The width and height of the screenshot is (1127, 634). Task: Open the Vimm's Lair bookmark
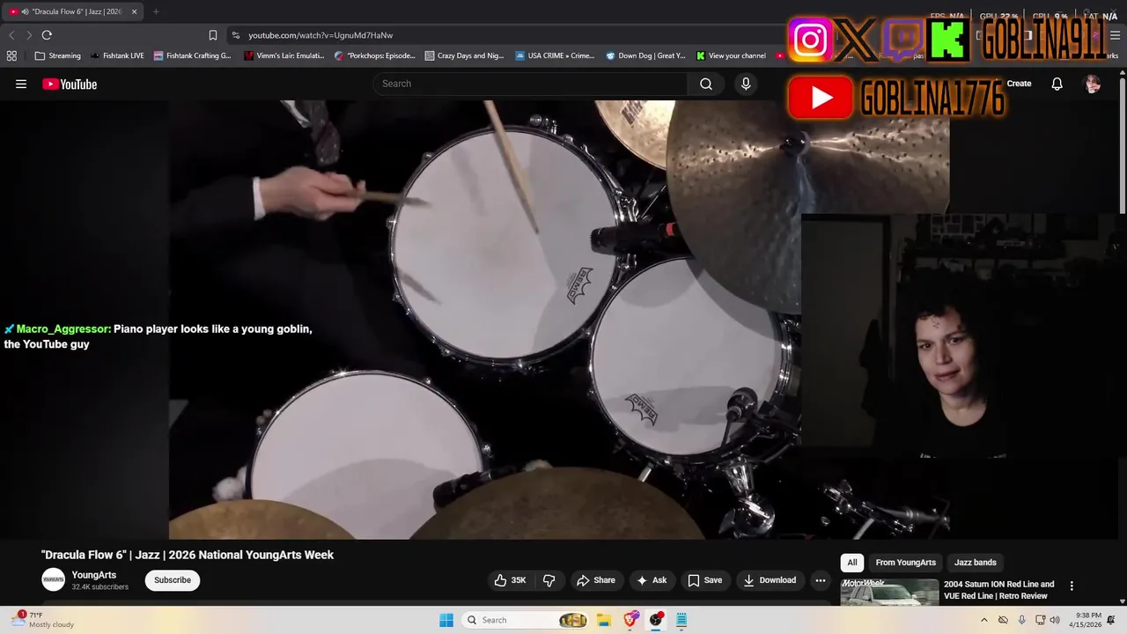coord(284,55)
